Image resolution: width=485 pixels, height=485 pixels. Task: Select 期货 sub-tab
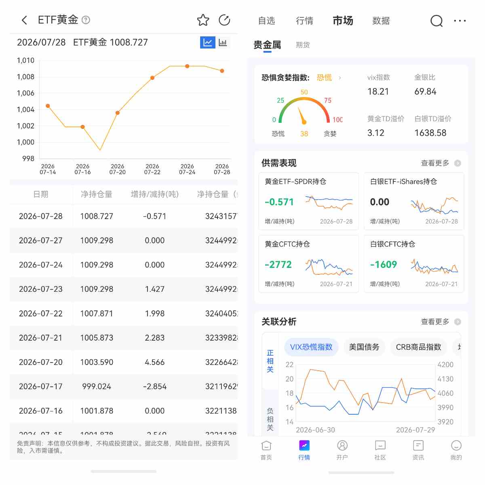point(303,45)
